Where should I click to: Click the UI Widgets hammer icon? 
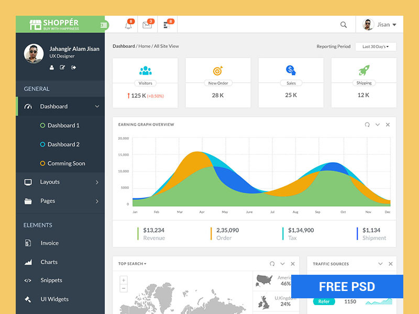(x=28, y=299)
